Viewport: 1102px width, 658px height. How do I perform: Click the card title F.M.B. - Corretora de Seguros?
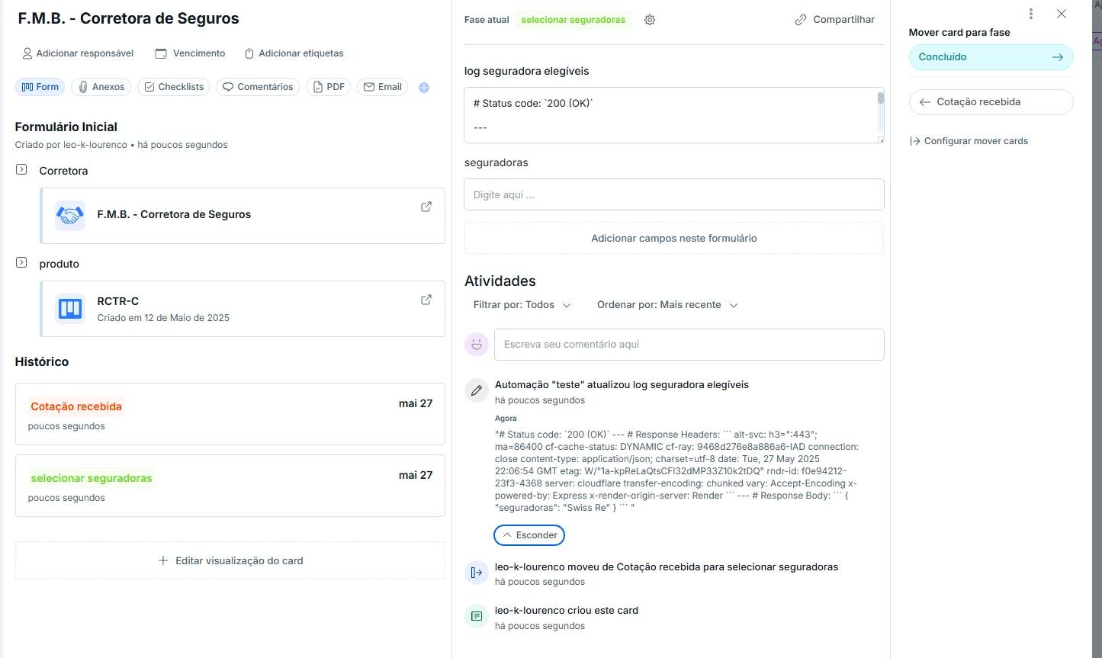[x=129, y=18]
